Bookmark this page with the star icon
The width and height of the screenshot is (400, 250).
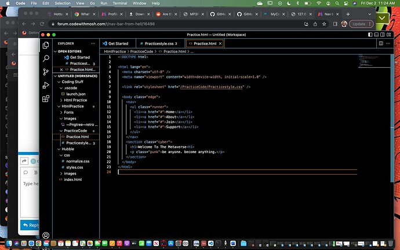point(324,24)
